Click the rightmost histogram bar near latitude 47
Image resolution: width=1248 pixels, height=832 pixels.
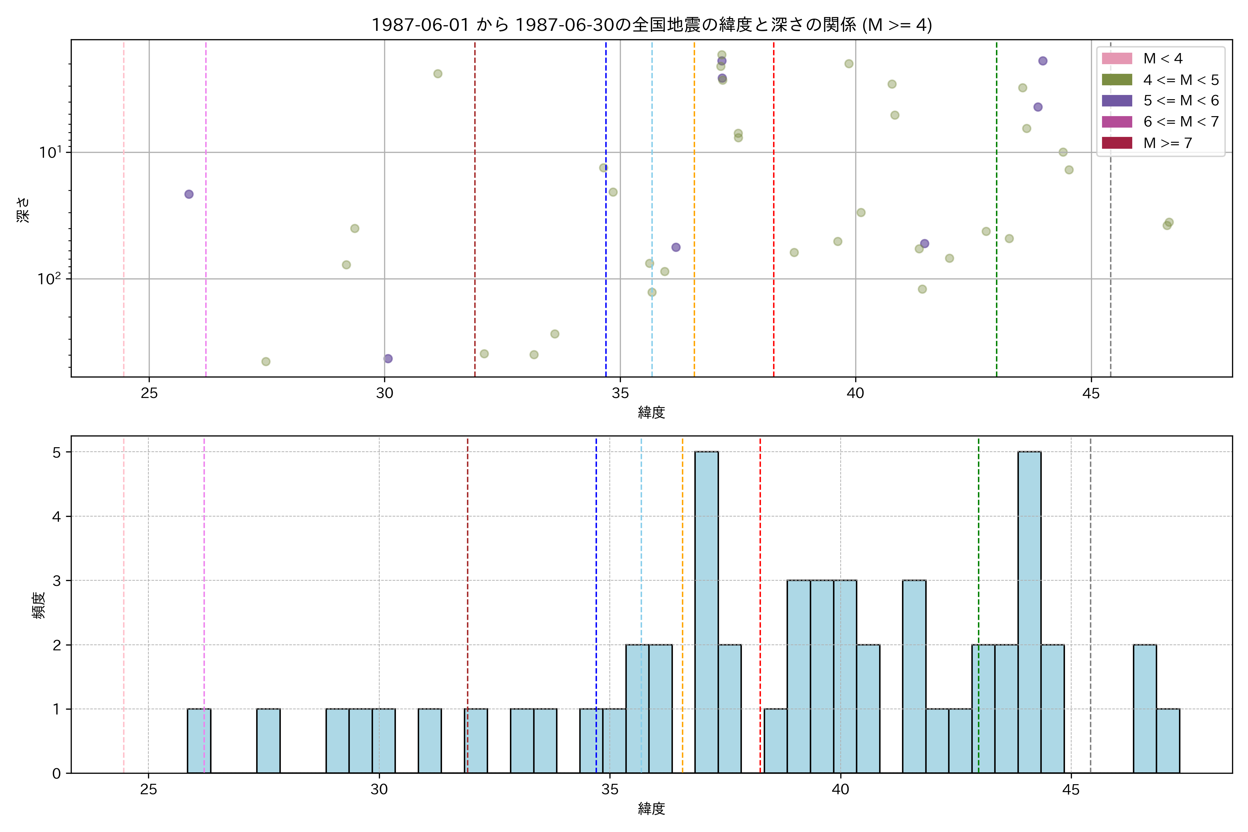pos(1168,741)
